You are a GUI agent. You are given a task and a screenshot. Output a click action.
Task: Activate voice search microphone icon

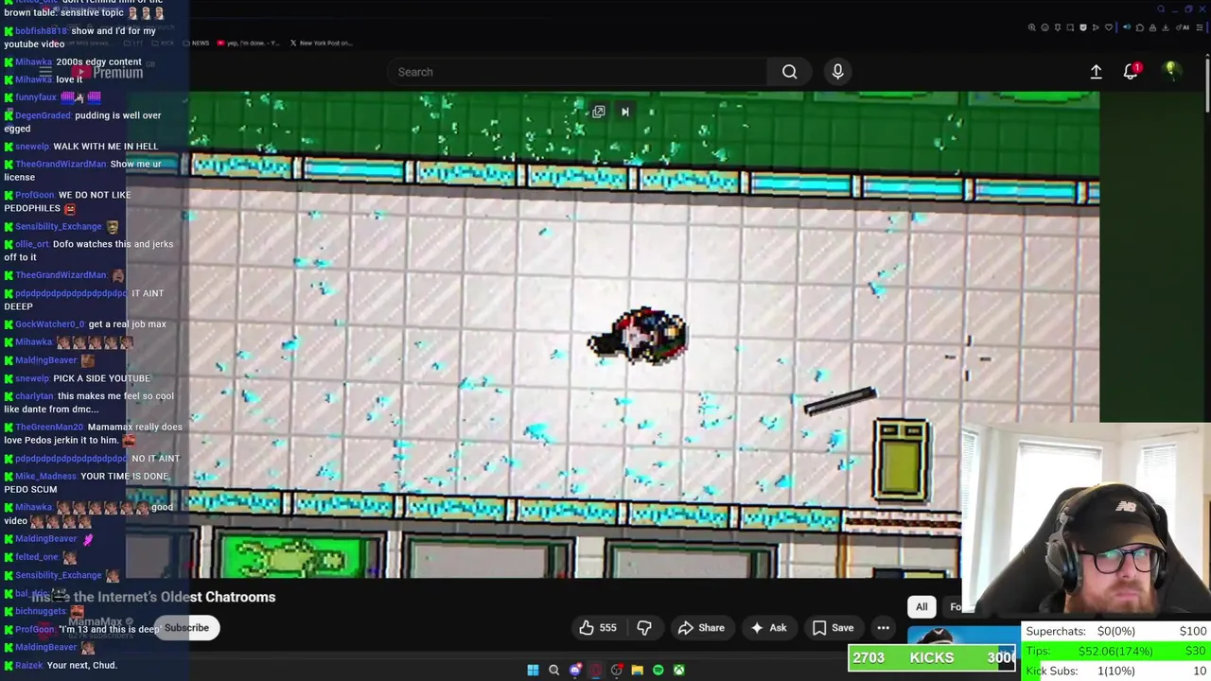tap(837, 72)
